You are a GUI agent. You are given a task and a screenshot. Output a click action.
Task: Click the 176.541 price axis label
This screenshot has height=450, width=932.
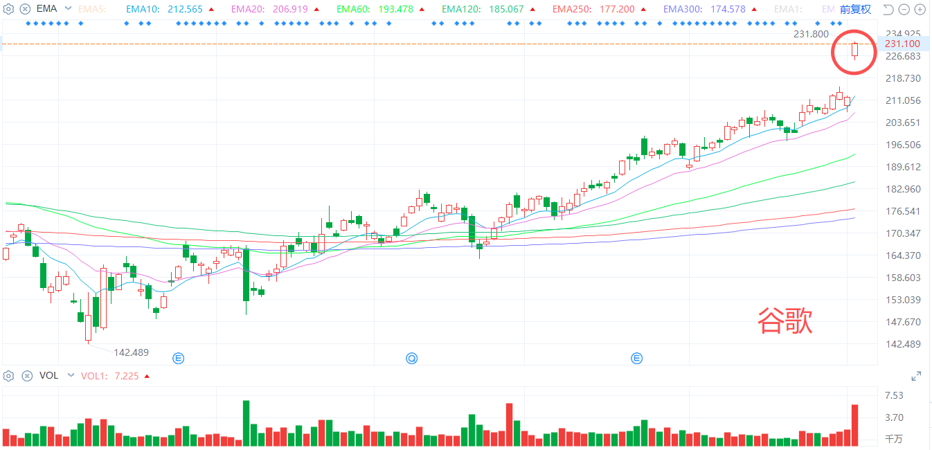click(902, 211)
